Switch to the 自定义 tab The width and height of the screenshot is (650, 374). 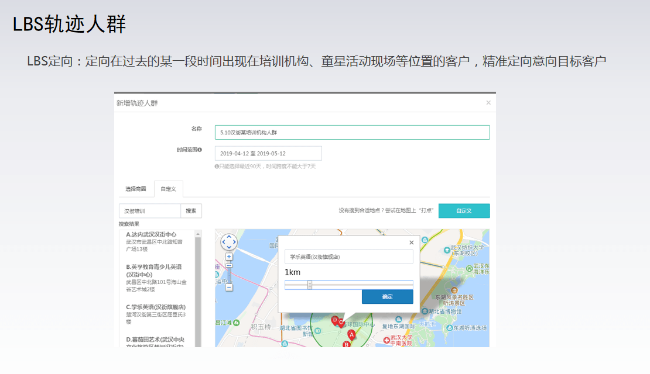pos(169,188)
